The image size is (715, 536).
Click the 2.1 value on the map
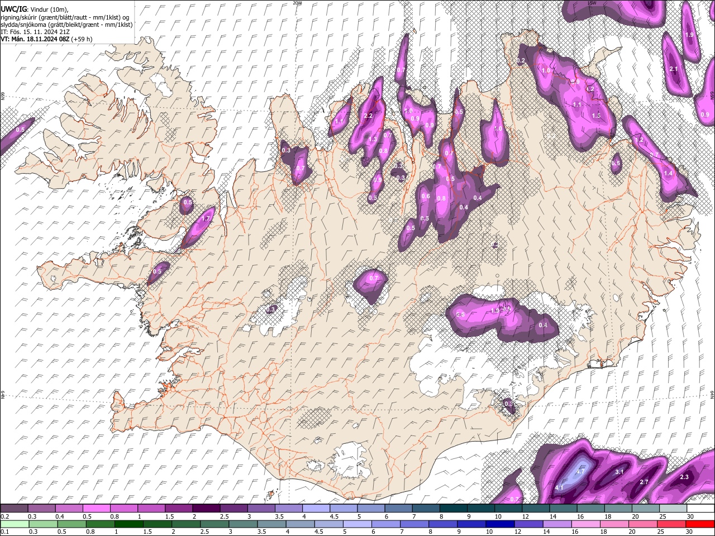click(x=673, y=69)
